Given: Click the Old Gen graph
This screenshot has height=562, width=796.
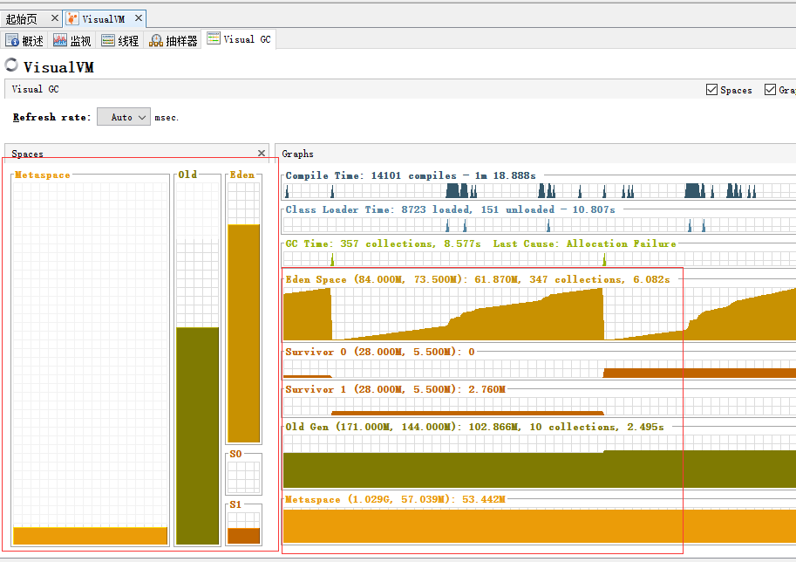Looking at the screenshot, I should (x=539, y=462).
